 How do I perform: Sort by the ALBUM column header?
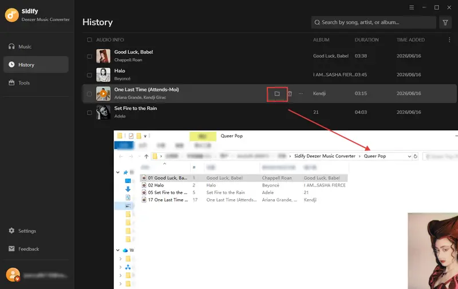(321, 39)
